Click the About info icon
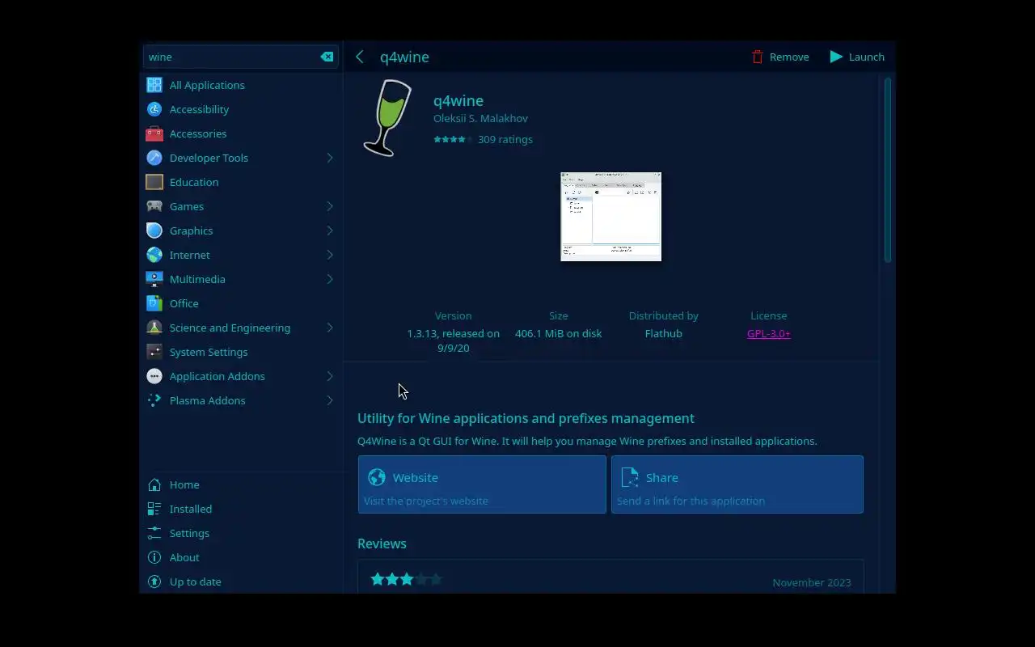Image resolution: width=1035 pixels, height=647 pixels. pos(154,557)
